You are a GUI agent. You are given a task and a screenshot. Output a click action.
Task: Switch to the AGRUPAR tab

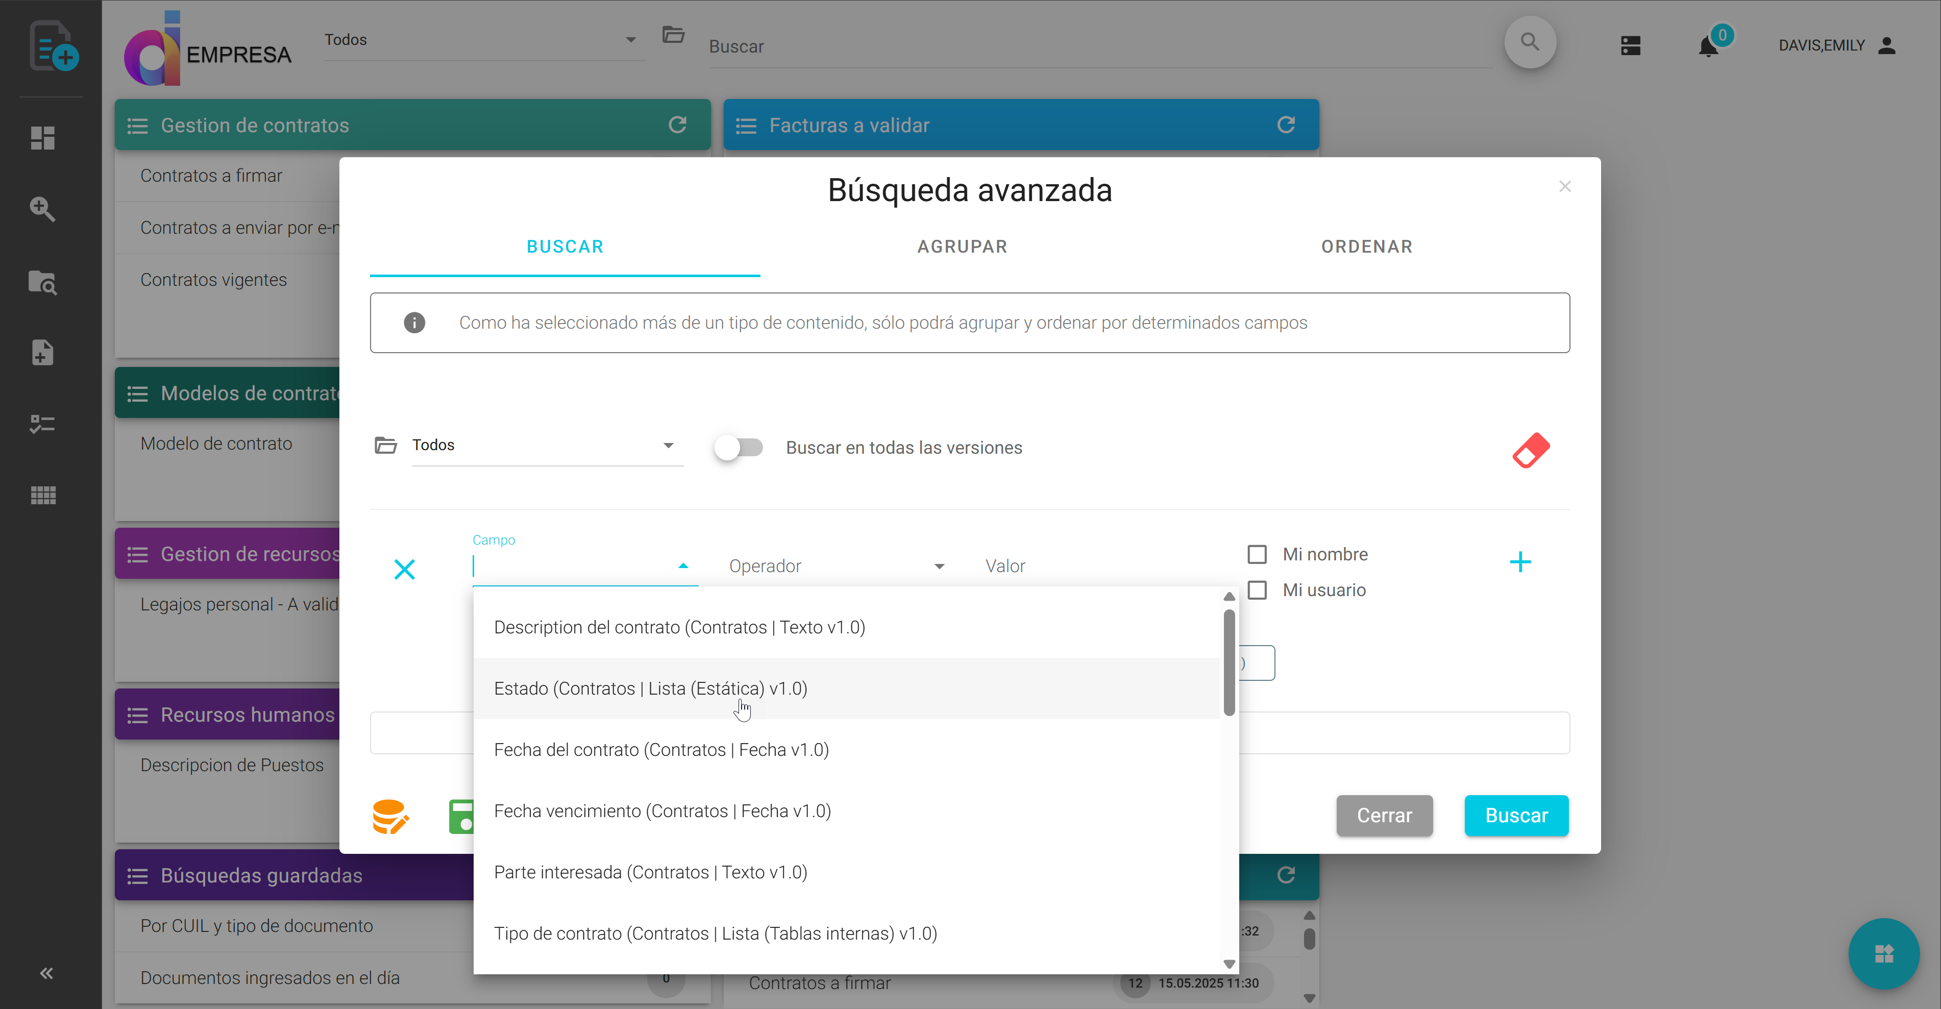pyautogui.click(x=962, y=247)
